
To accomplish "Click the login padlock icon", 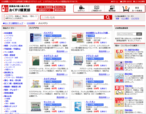I will point(82,7).
